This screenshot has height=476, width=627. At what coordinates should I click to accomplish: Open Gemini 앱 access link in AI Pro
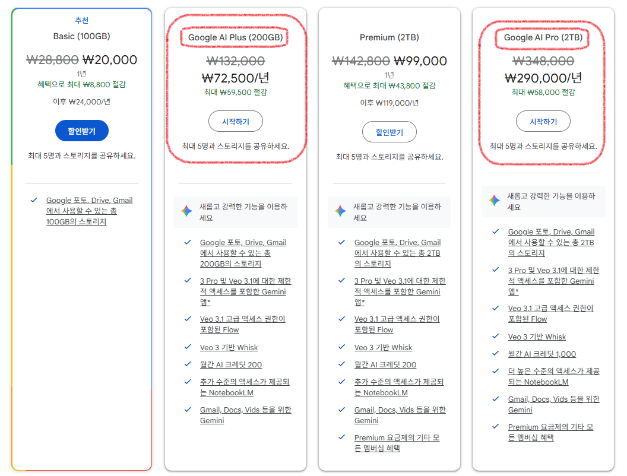553,281
